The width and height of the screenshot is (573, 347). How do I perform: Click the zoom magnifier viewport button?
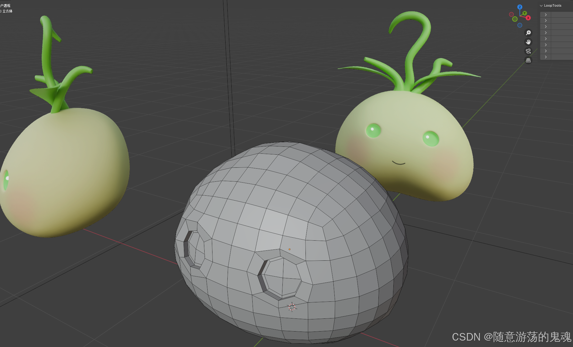[x=528, y=33]
